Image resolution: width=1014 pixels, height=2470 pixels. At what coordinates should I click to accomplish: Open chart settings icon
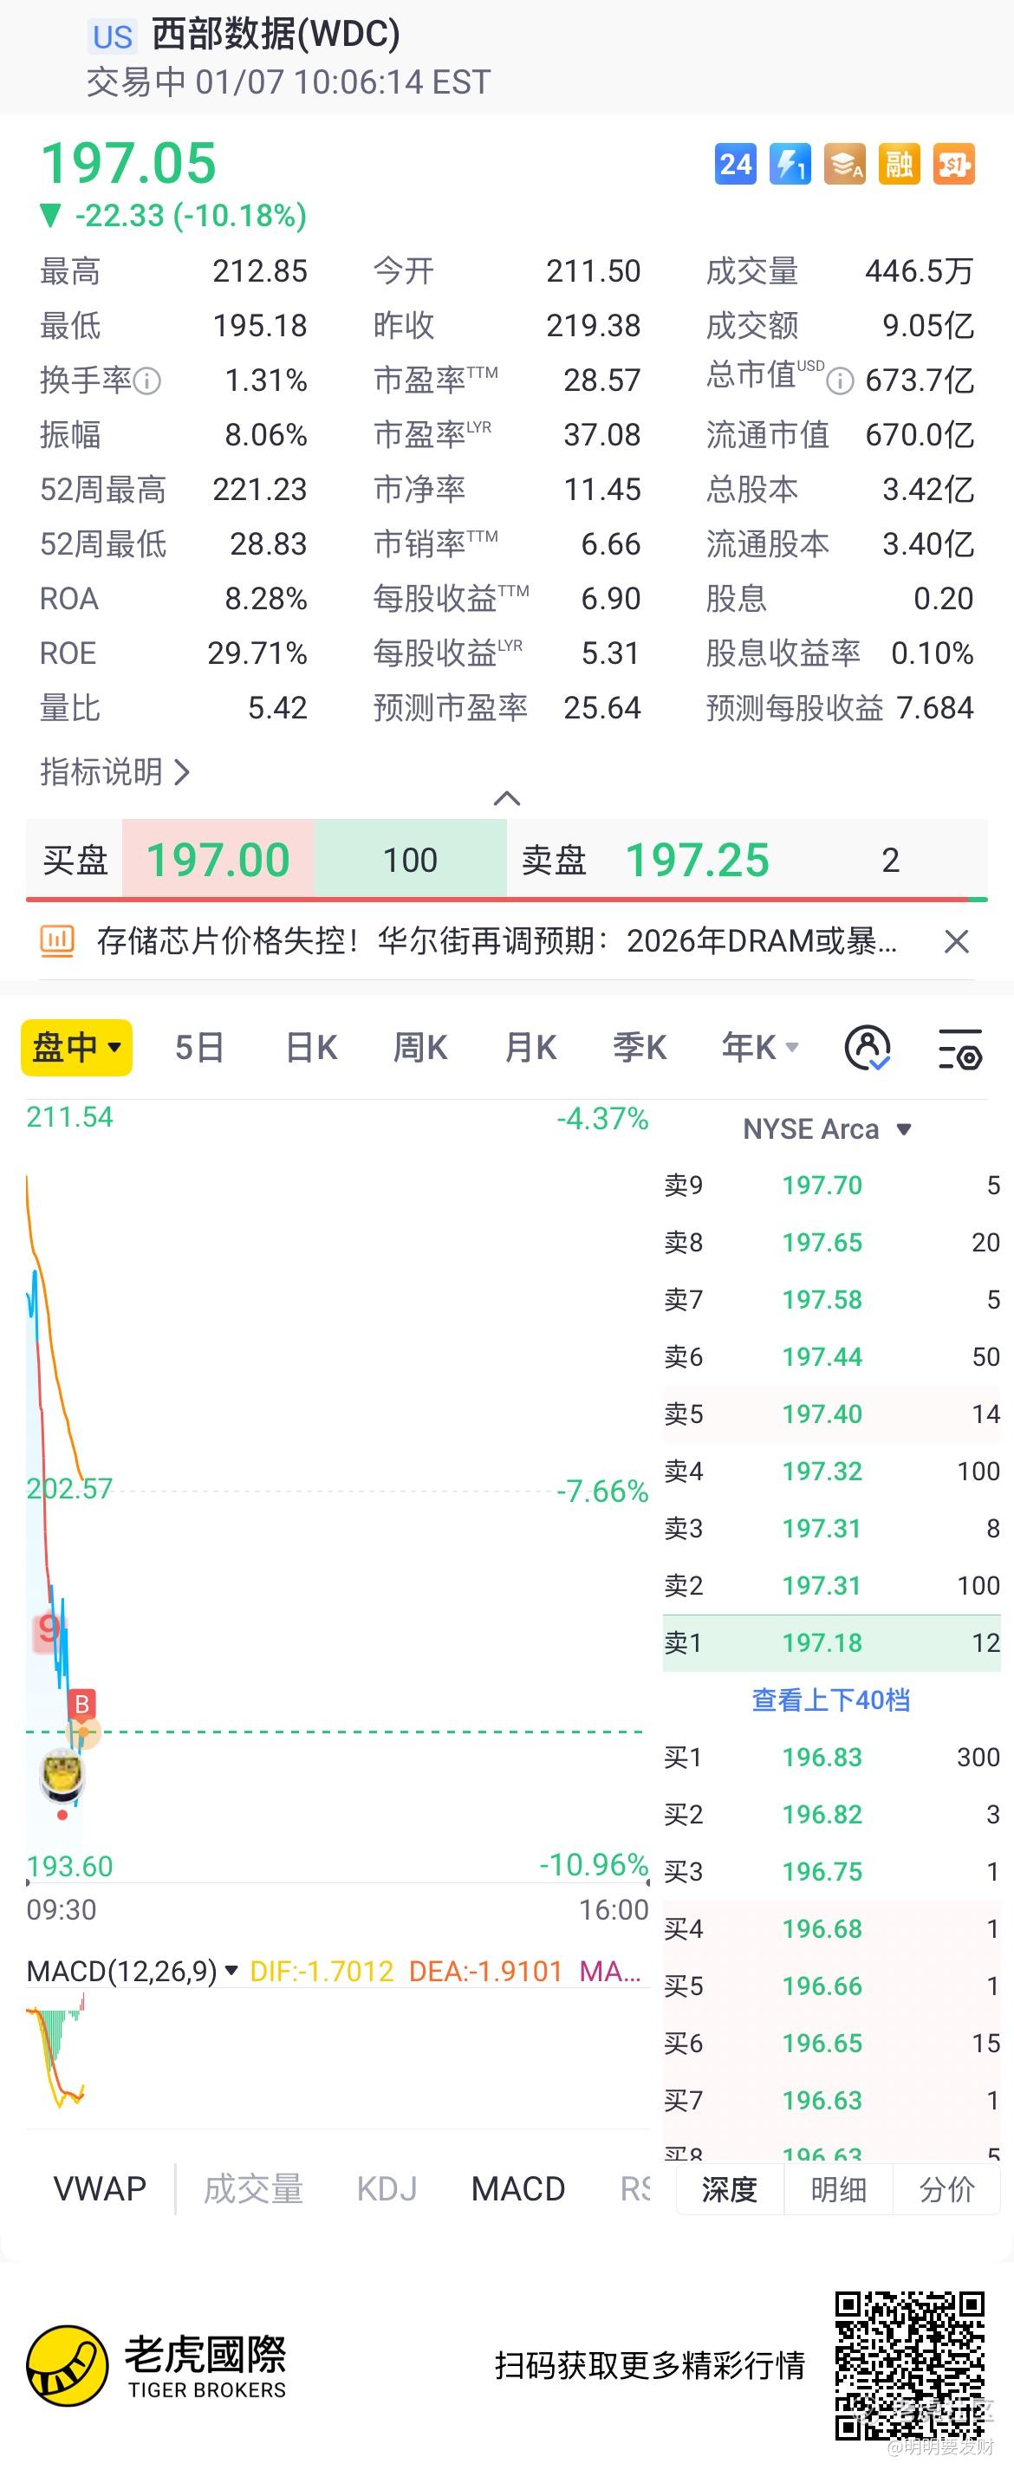point(959,1048)
